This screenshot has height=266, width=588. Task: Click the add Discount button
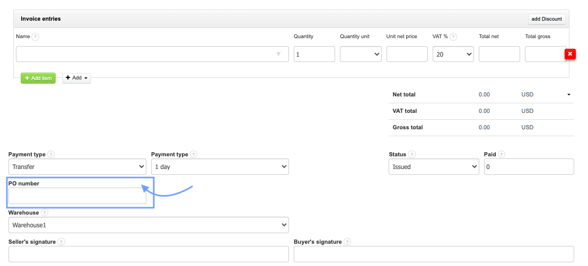pyautogui.click(x=546, y=19)
